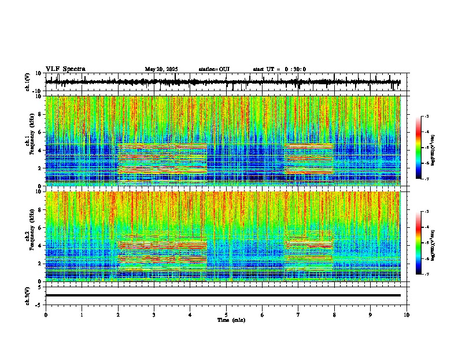Click the date text "May 20, 2025"
This screenshot has height=353, width=458.
pyautogui.click(x=161, y=69)
